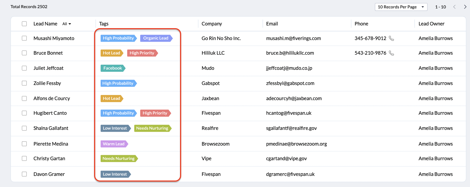
Task: Click email bruce.b@hililukllc.com
Action: pyautogui.click(x=290, y=53)
